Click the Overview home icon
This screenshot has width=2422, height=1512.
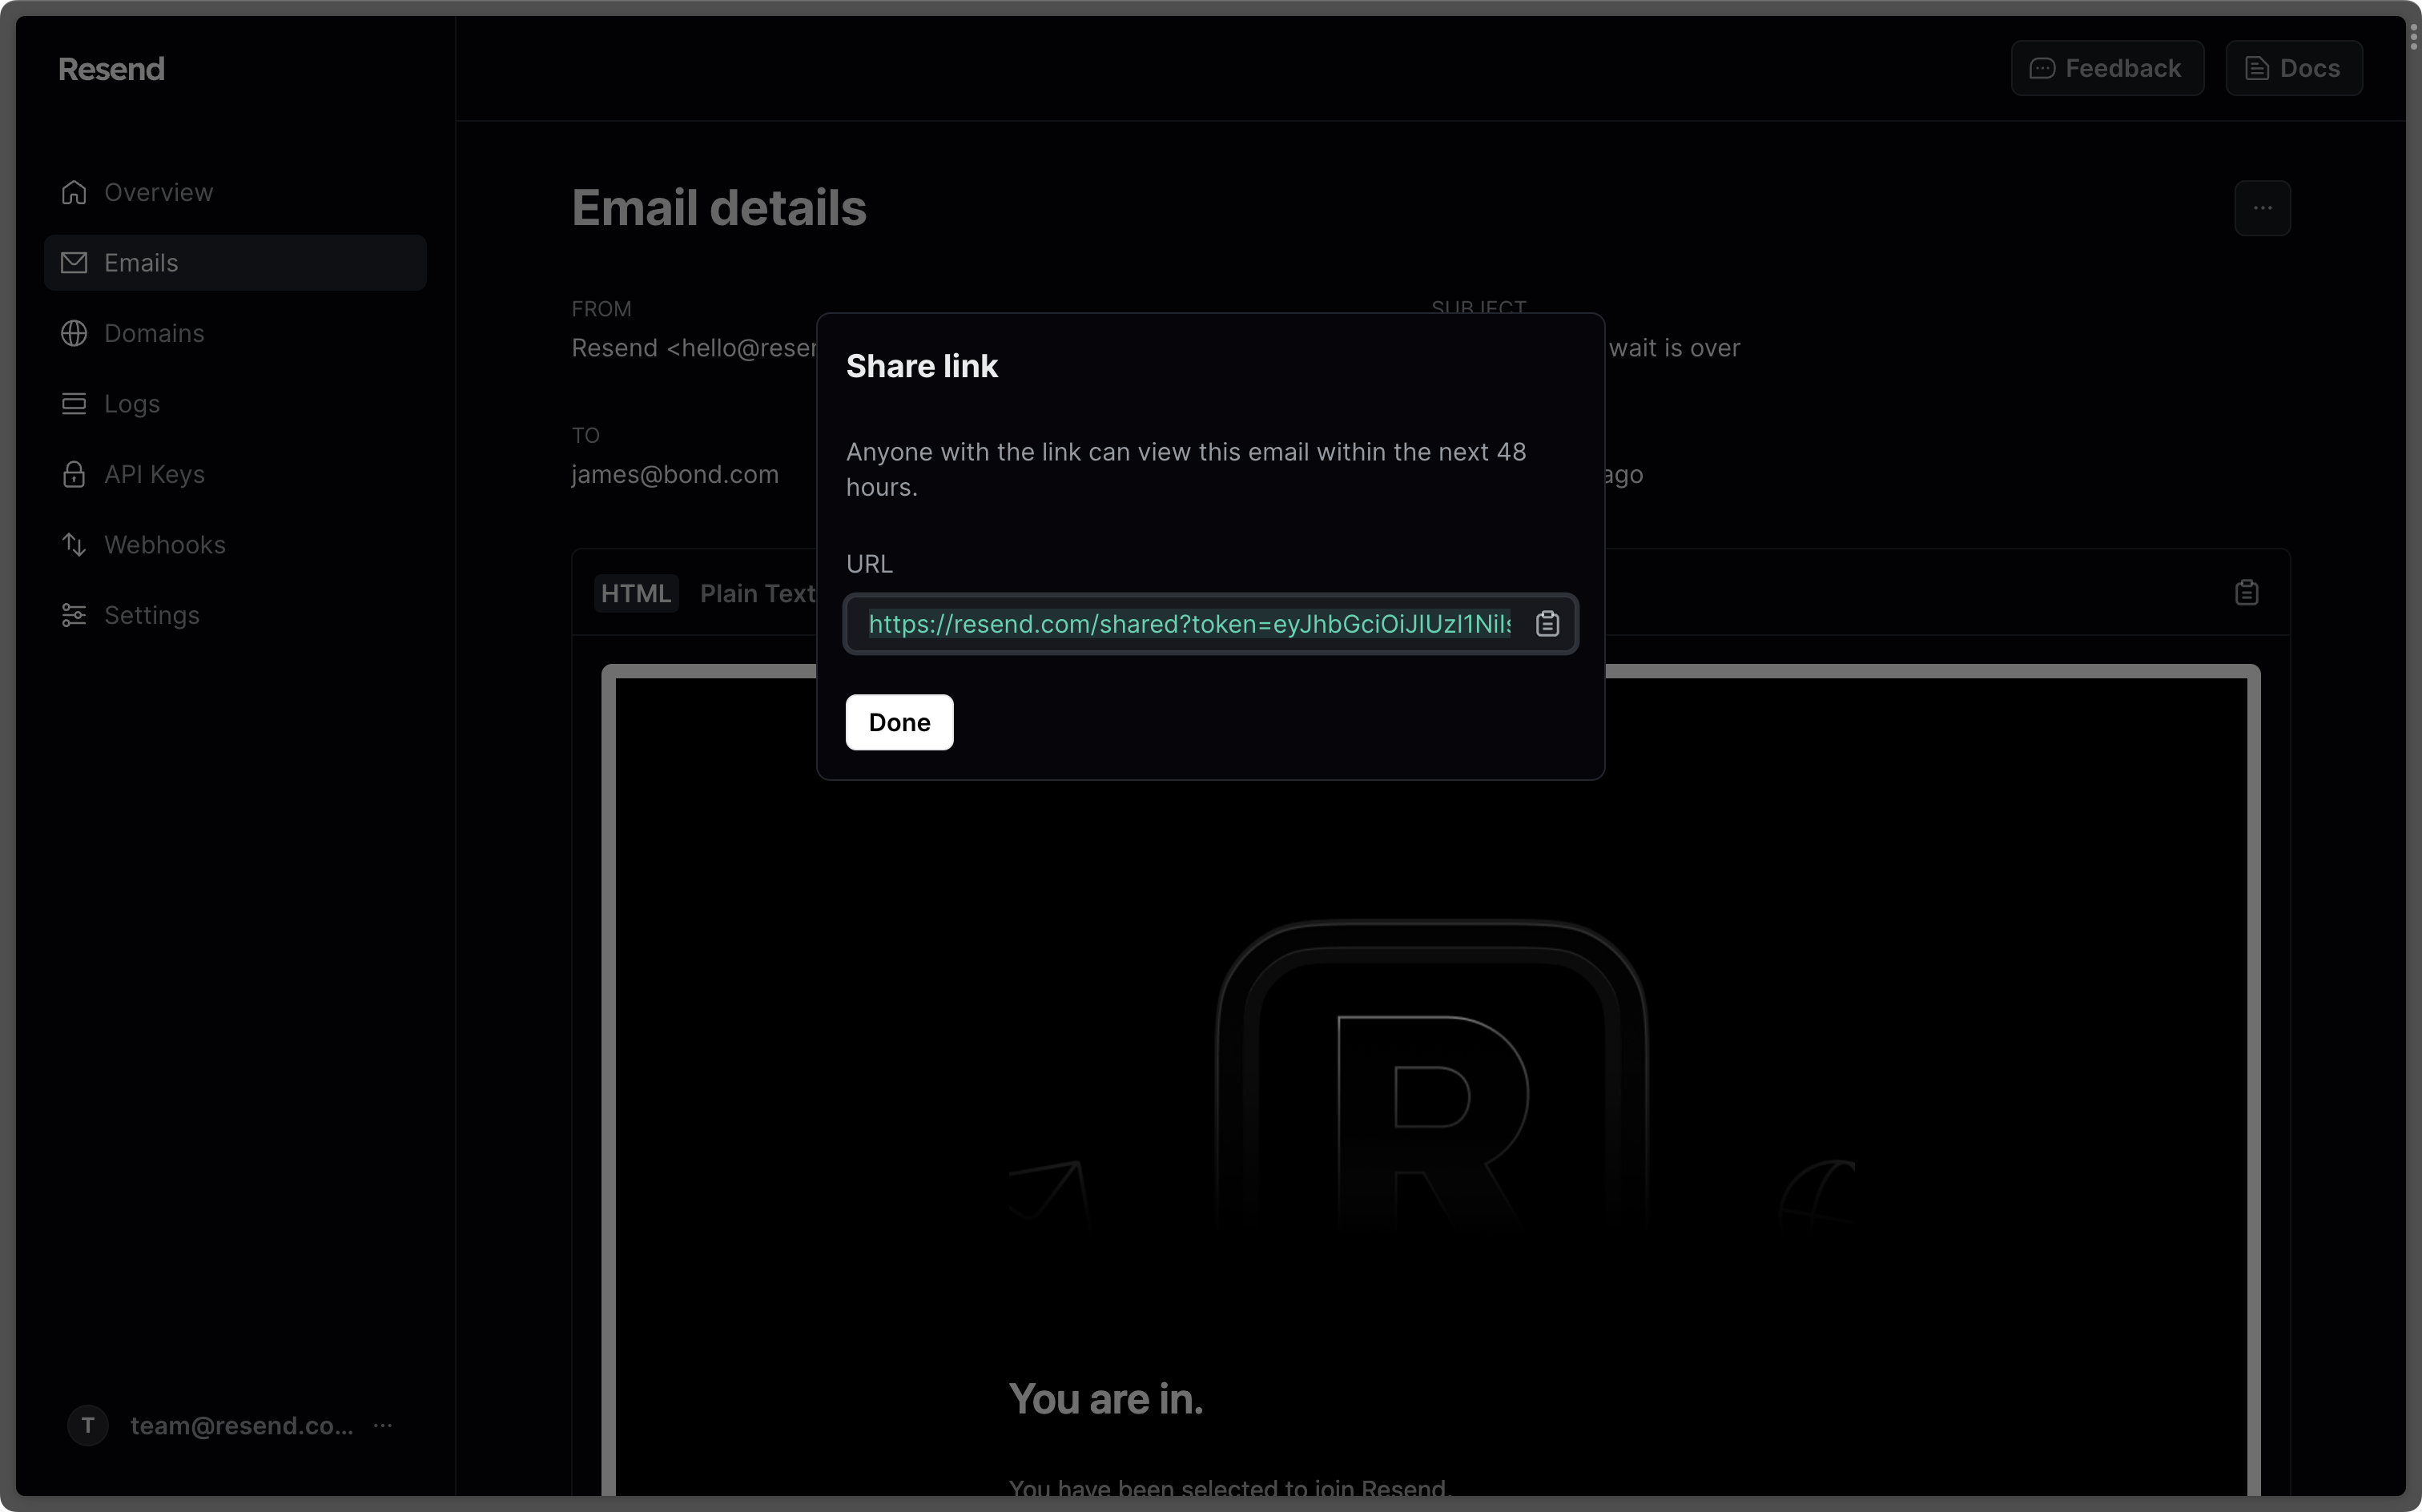(x=74, y=192)
